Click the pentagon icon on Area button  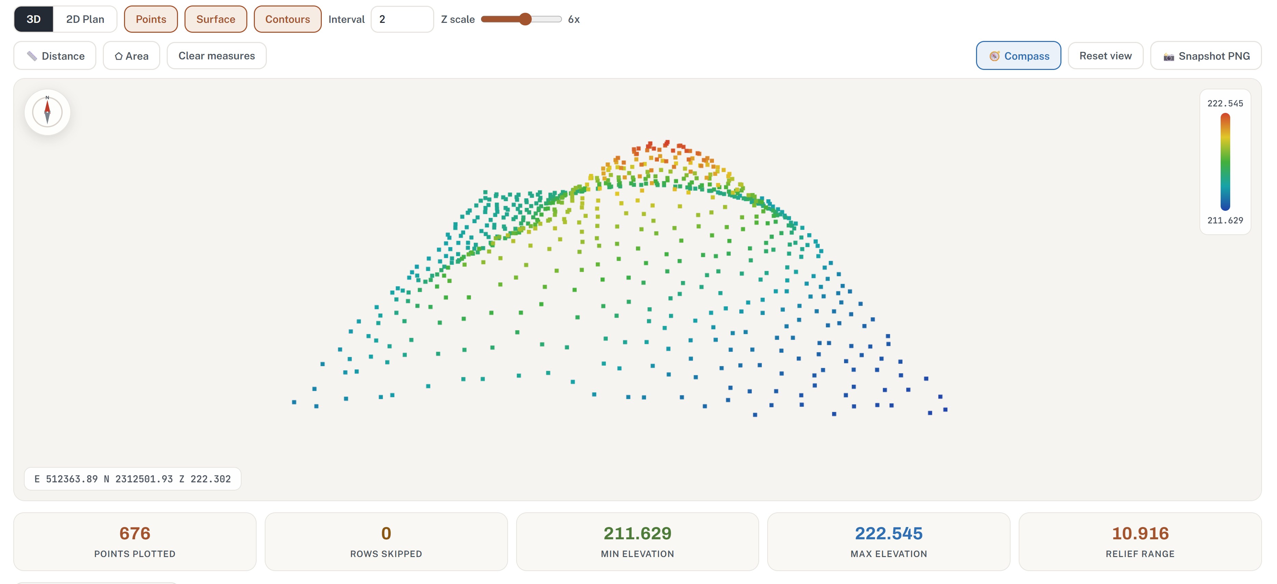tap(119, 56)
